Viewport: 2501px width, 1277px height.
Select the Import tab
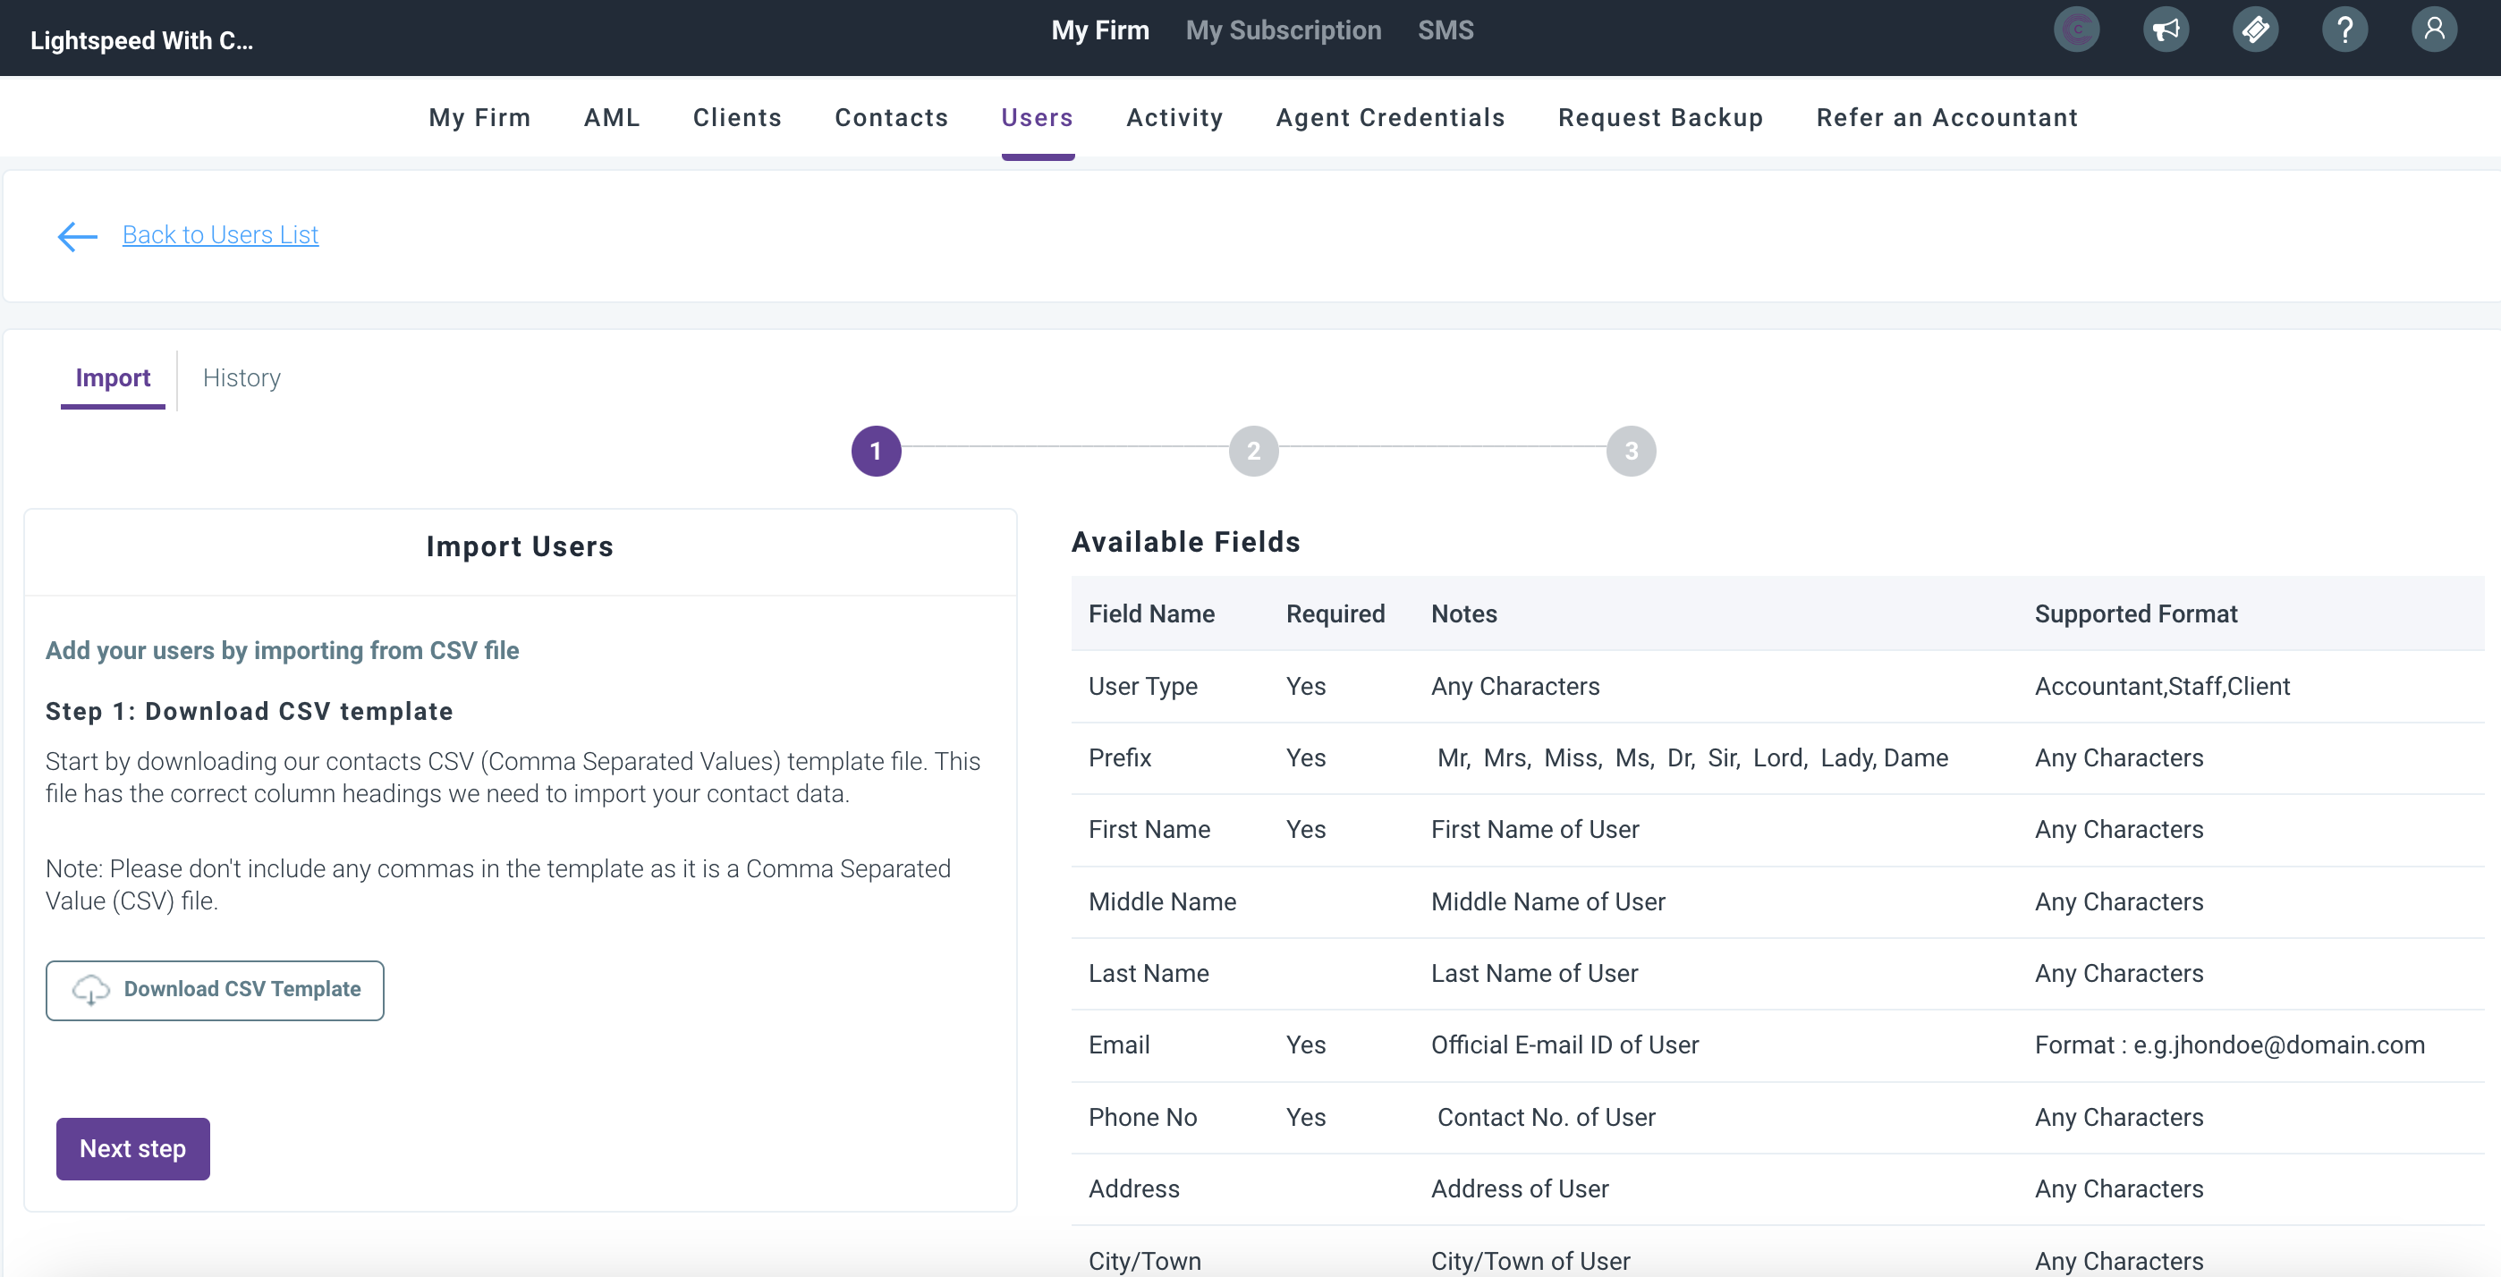pyautogui.click(x=113, y=377)
